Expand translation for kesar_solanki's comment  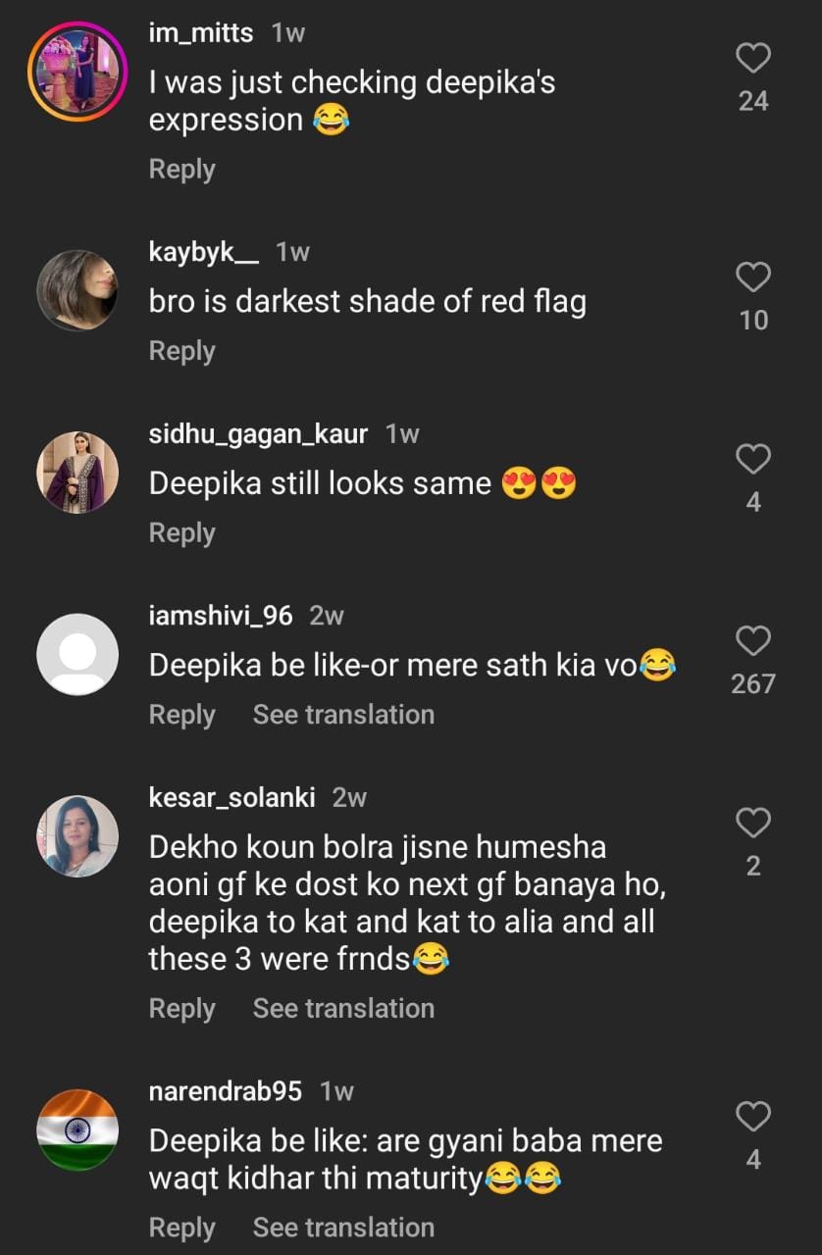(343, 1008)
